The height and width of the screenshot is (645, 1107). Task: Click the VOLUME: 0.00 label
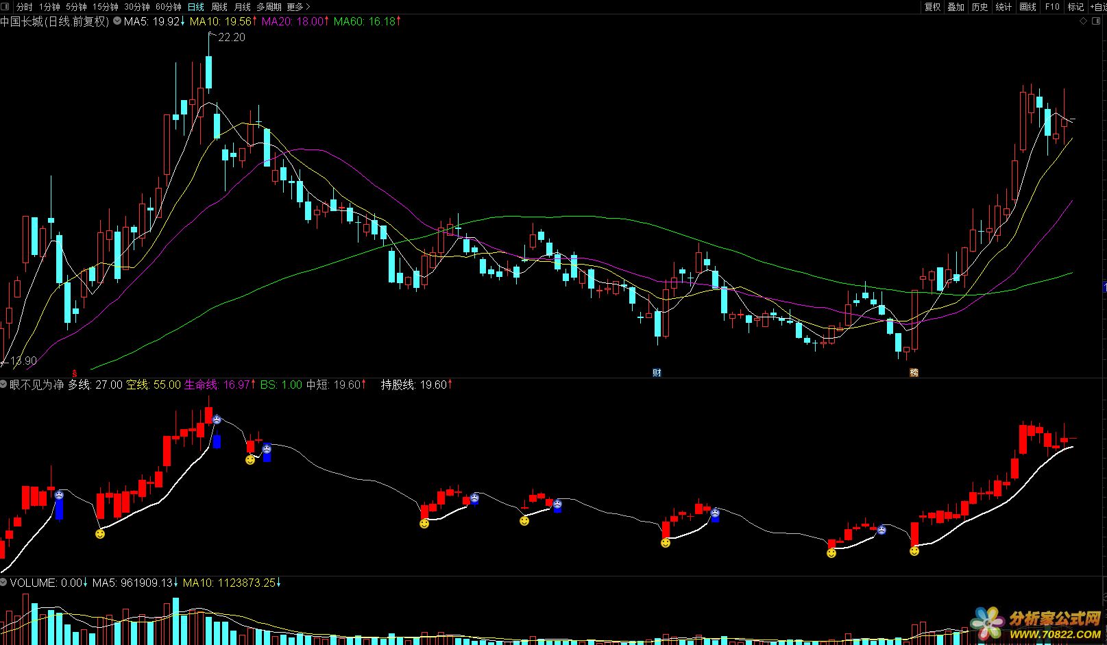pos(49,583)
